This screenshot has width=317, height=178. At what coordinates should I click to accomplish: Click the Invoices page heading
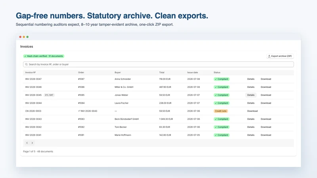pos(27,47)
